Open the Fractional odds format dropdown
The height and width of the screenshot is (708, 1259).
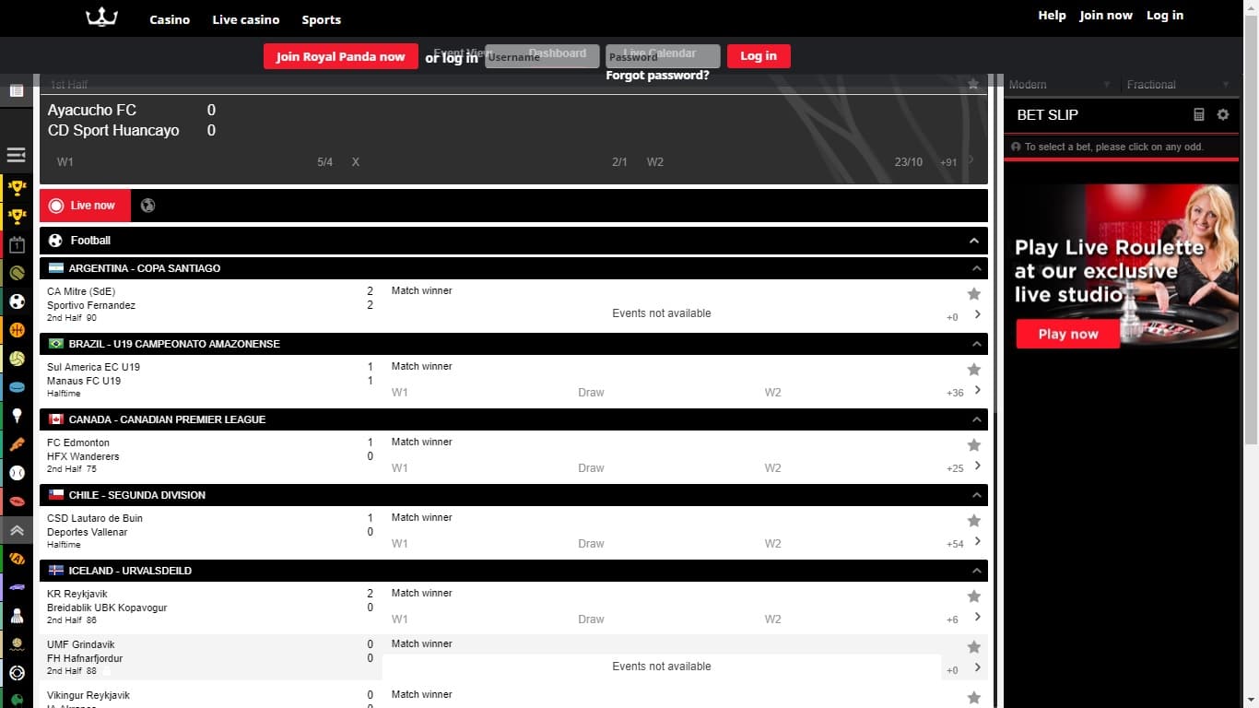tap(1178, 85)
